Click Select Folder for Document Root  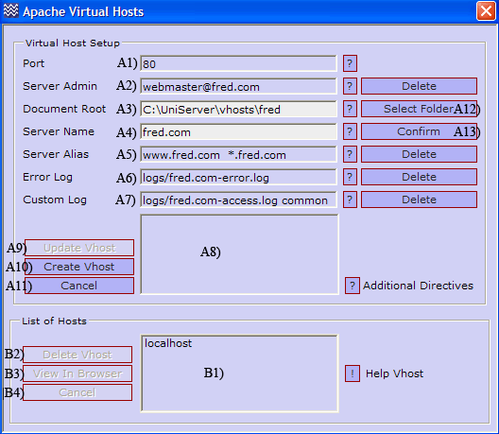pos(419,109)
